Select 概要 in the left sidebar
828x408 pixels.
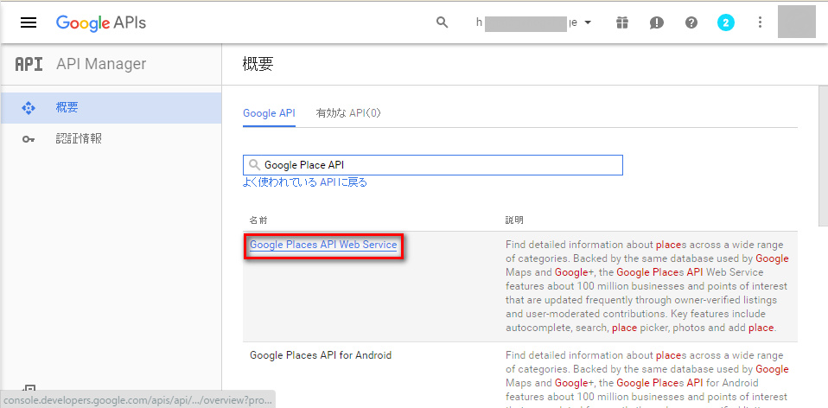pyautogui.click(x=111, y=108)
